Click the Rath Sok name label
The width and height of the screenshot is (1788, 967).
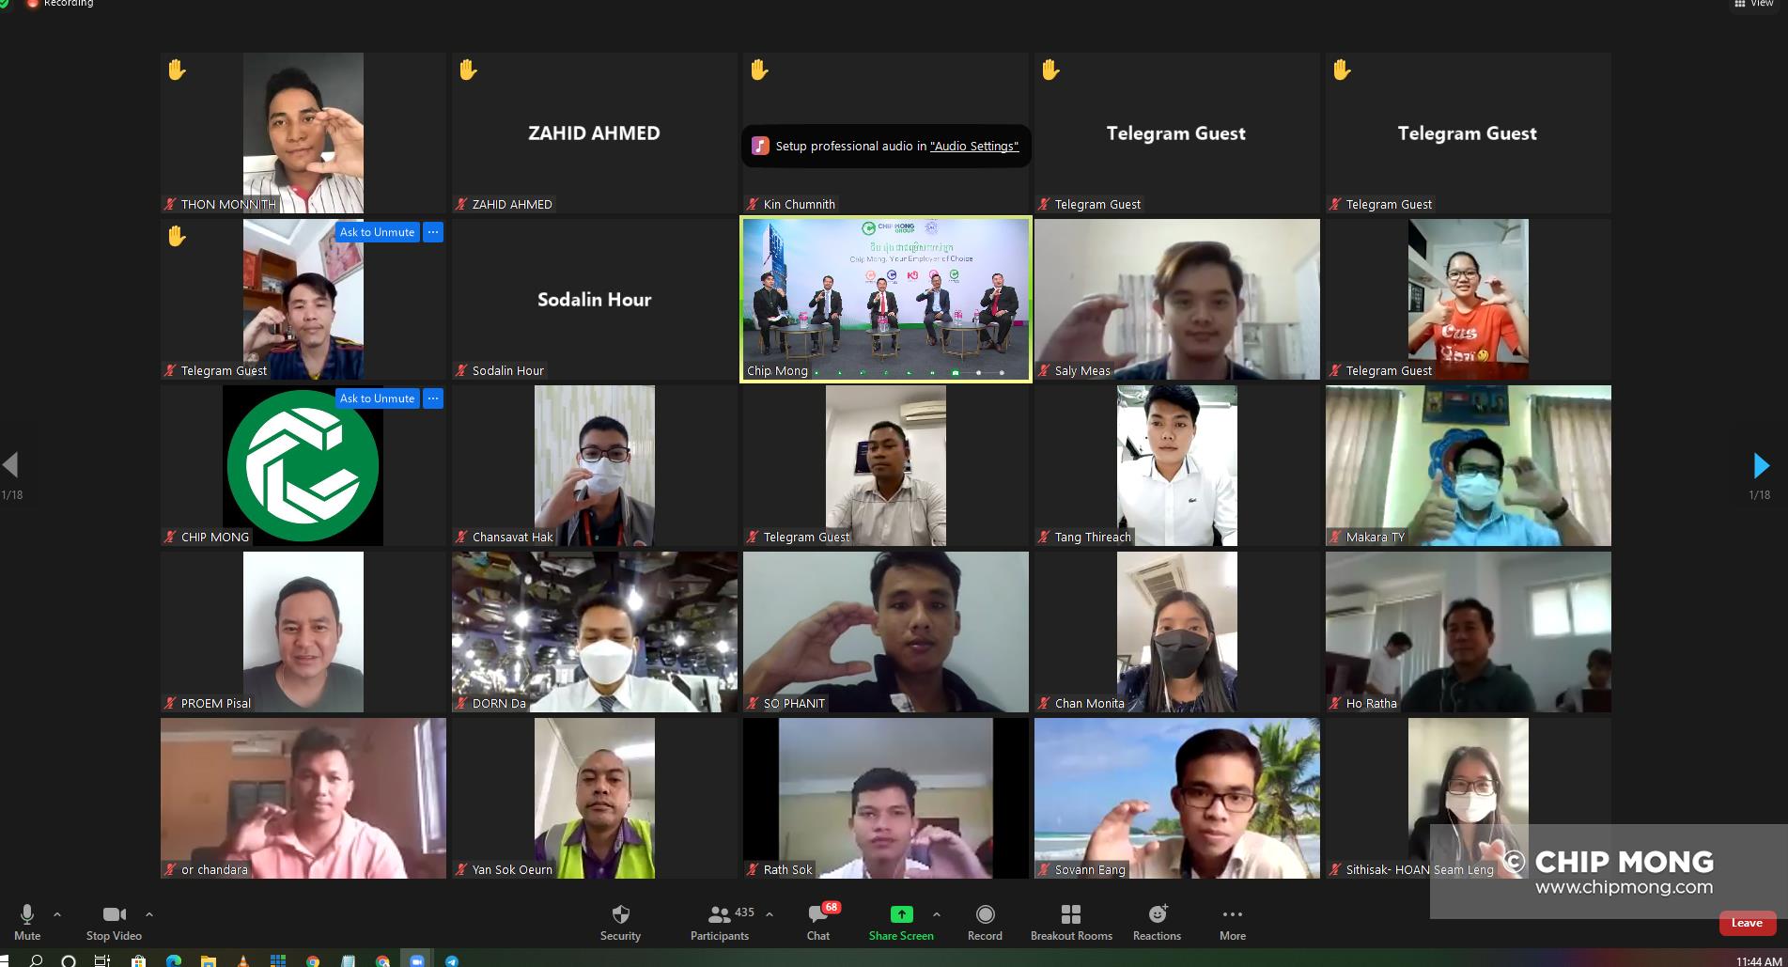pos(788,870)
